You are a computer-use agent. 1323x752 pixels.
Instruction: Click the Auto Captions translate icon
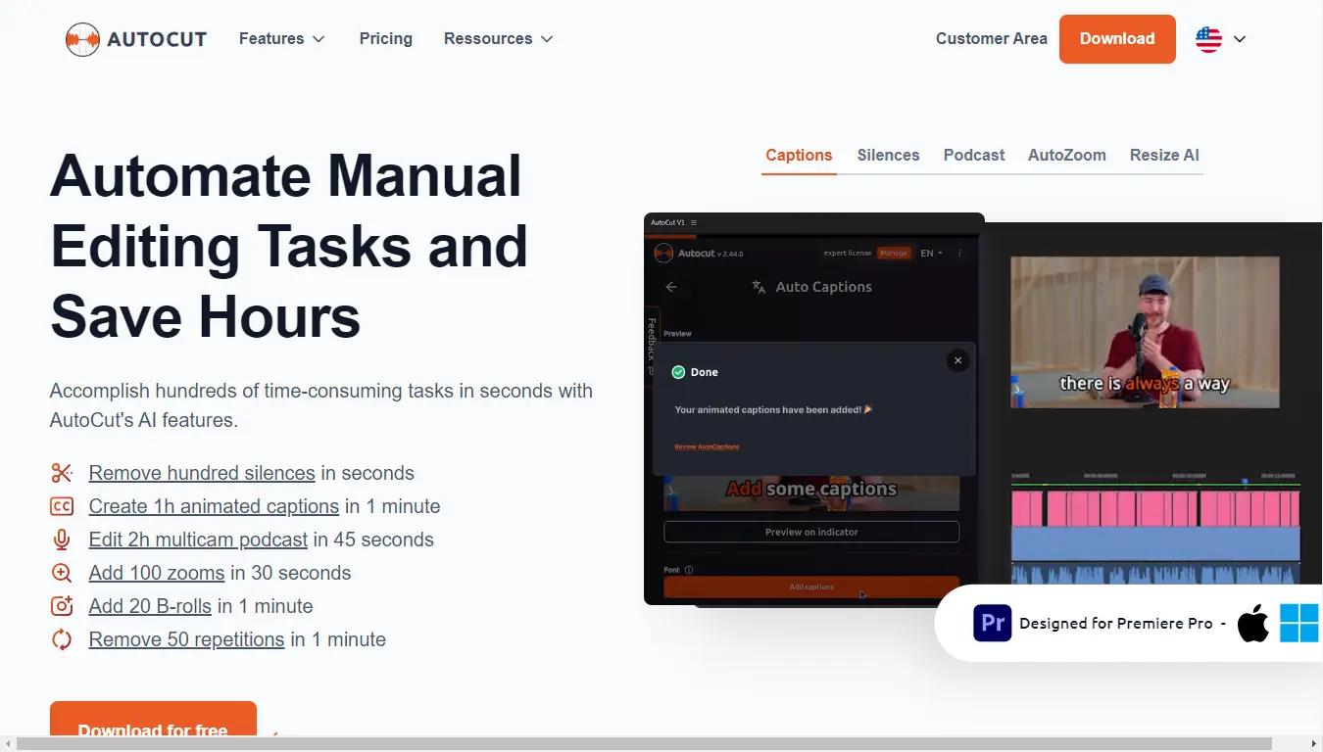(759, 287)
